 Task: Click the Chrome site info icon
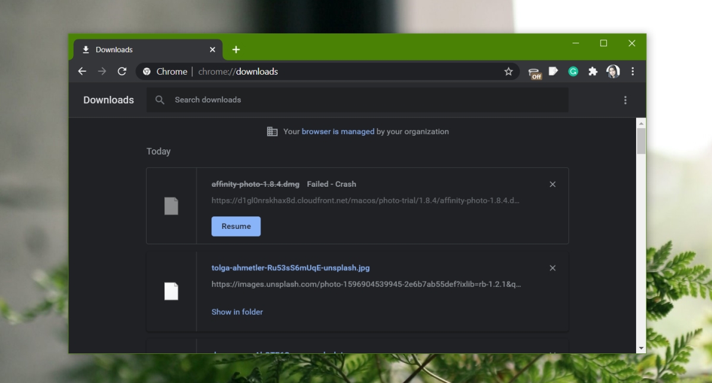(x=147, y=71)
